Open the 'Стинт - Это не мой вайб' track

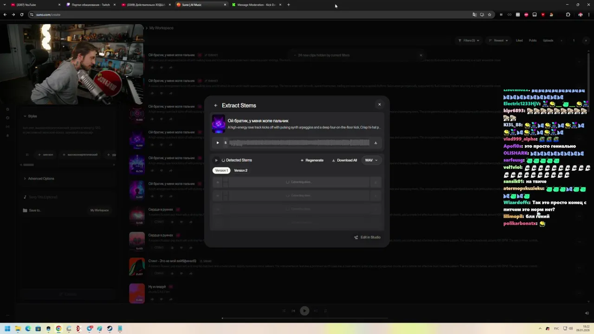click(172, 261)
